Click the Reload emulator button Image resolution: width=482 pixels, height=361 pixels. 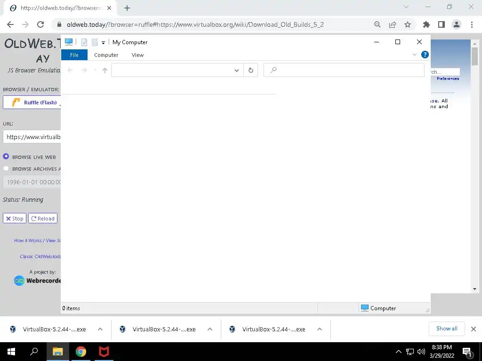[x=43, y=218]
